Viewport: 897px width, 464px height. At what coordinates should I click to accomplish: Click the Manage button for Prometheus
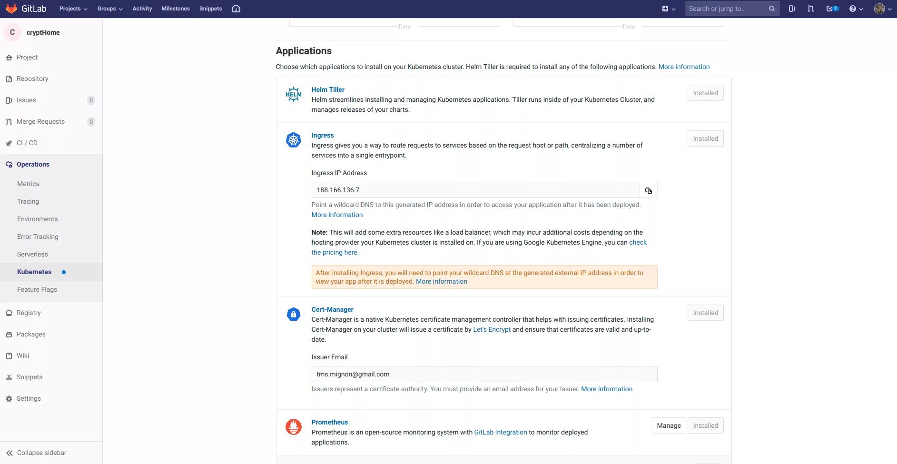669,425
